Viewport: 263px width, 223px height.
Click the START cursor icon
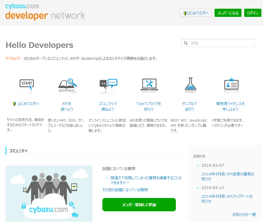27,85
